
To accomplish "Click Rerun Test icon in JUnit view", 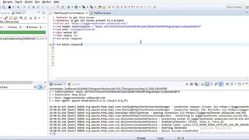I will point(21,18).
